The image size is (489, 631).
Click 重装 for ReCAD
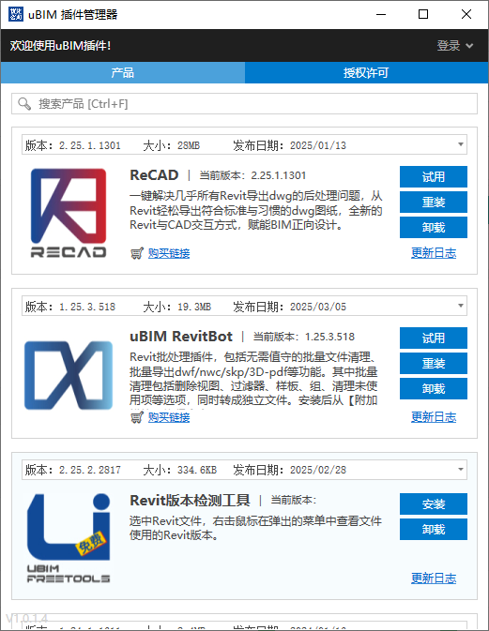coord(434,202)
